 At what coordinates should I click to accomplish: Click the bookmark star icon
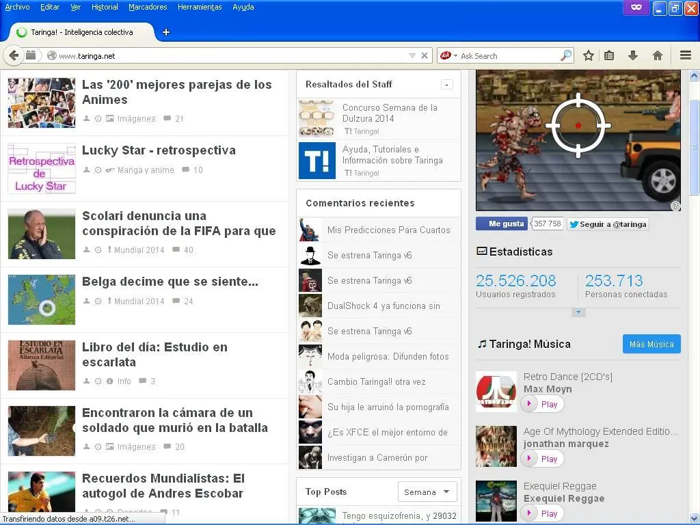588,56
